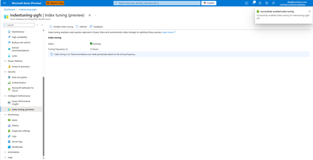Screen dimensions: 313x160
Task: Click the top bar feedback icon
Action: [x=273, y=3]
